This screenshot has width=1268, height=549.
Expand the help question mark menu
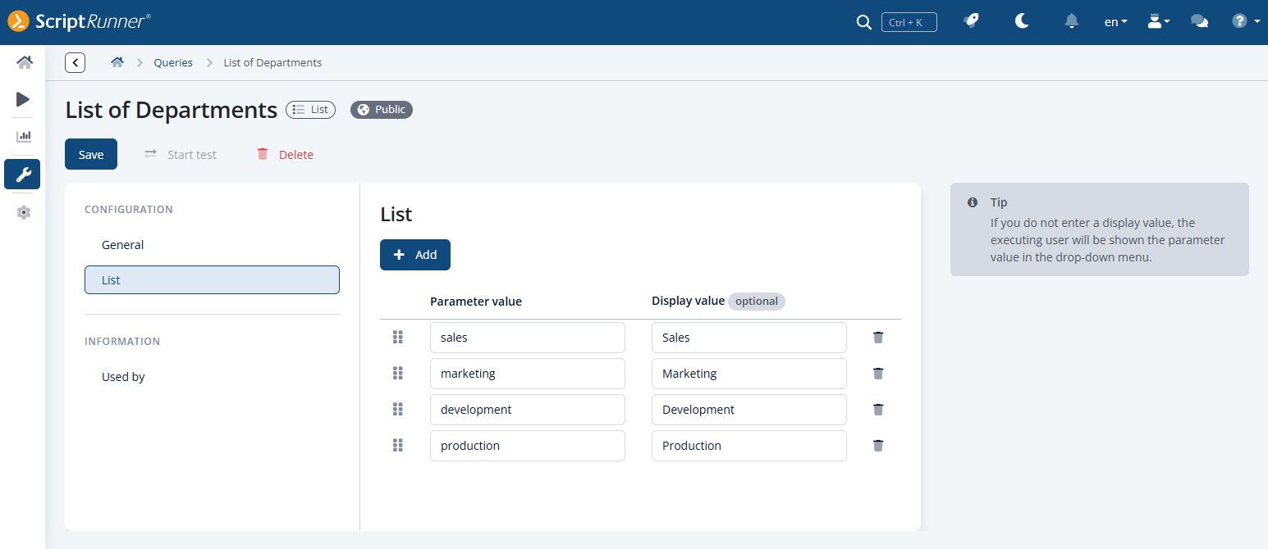click(x=1246, y=21)
